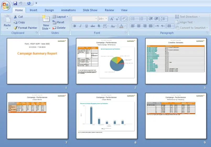This screenshot has height=147, width=211.
Task: Select the Format Painter brush
Action: coord(25,28)
